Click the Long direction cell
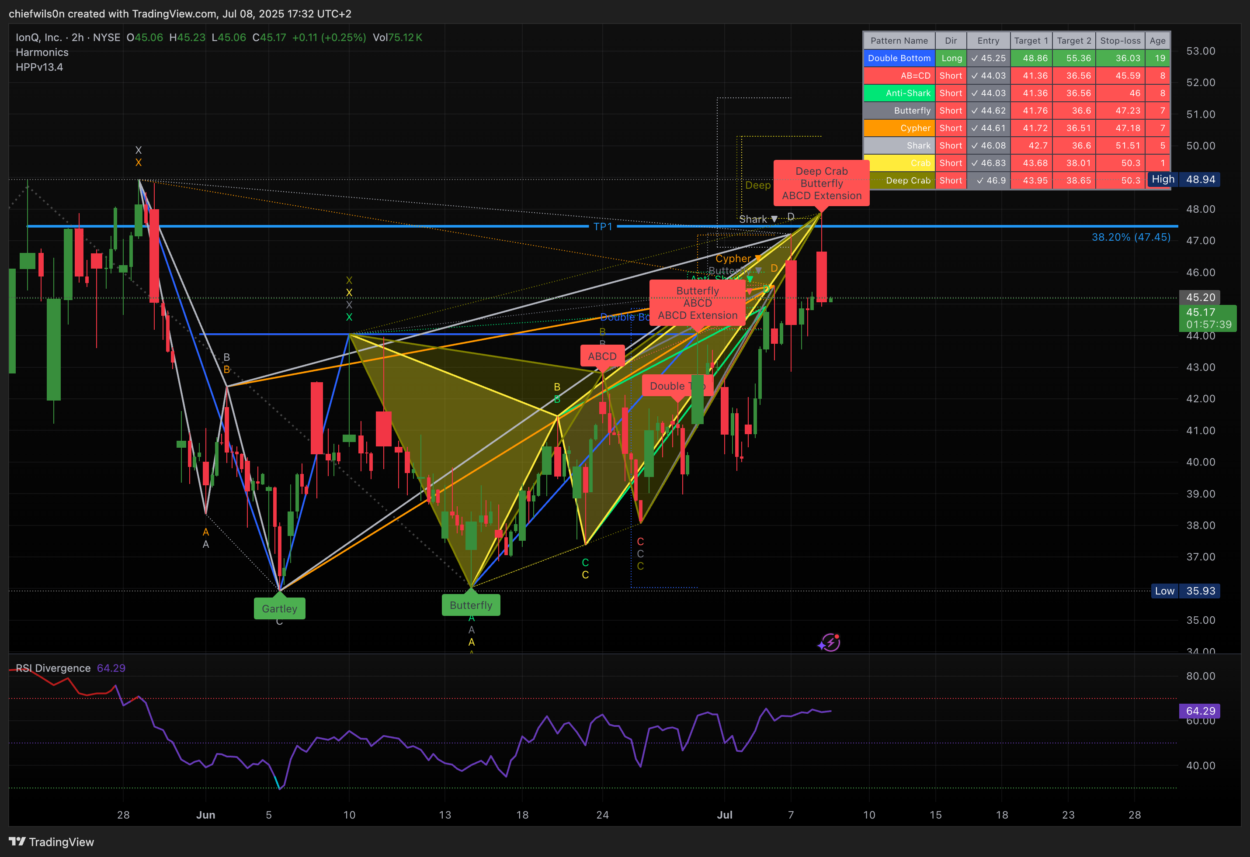Image resolution: width=1250 pixels, height=857 pixels. (x=951, y=58)
